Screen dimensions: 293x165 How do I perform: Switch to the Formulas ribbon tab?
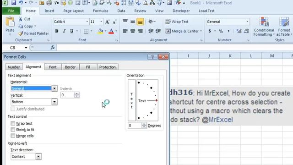[101, 11]
